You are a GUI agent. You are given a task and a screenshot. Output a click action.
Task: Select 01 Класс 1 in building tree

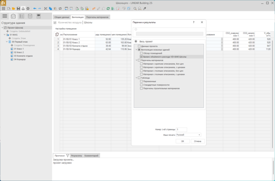pyautogui.click(x=19, y=49)
